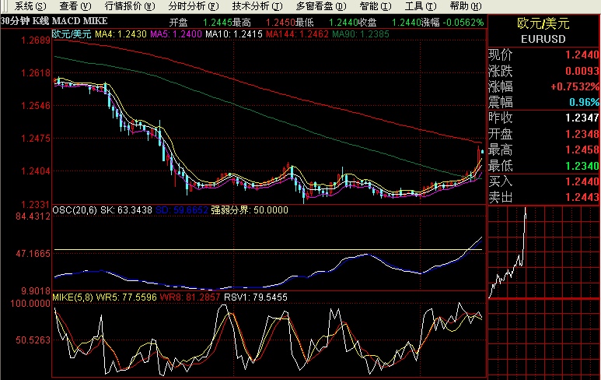Open the 帮助(H) menu
This screenshot has width=601, height=380.
461,5
